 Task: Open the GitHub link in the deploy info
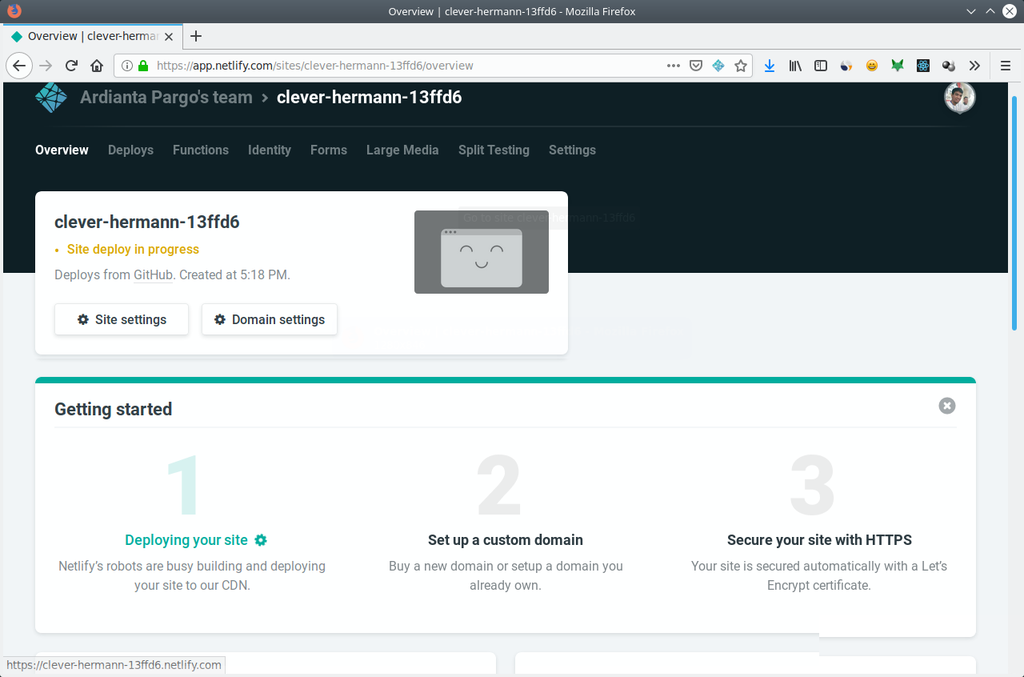point(153,274)
